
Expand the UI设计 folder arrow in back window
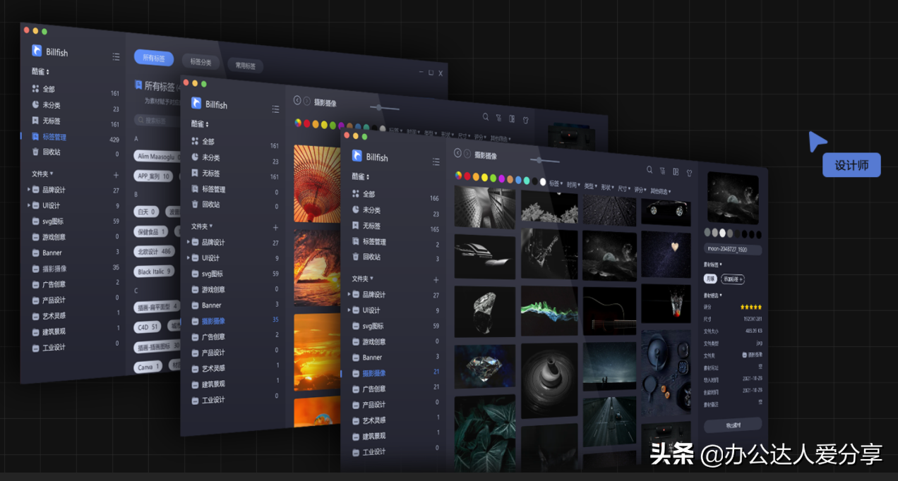click(x=28, y=205)
